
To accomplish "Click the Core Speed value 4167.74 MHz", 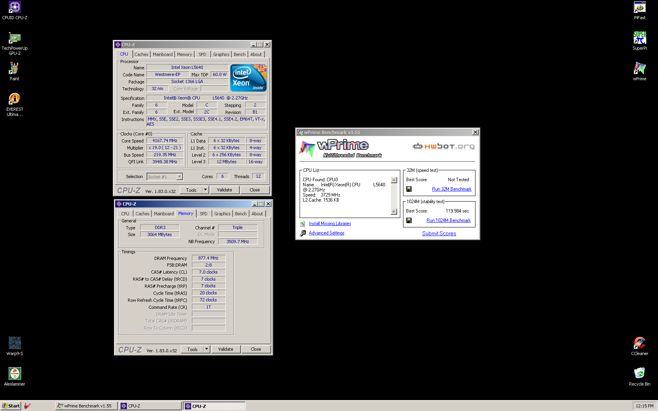I will (x=165, y=141).
